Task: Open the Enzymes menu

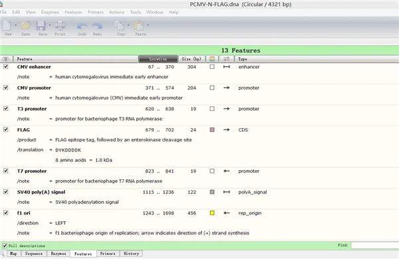Action: pos(50,12)
